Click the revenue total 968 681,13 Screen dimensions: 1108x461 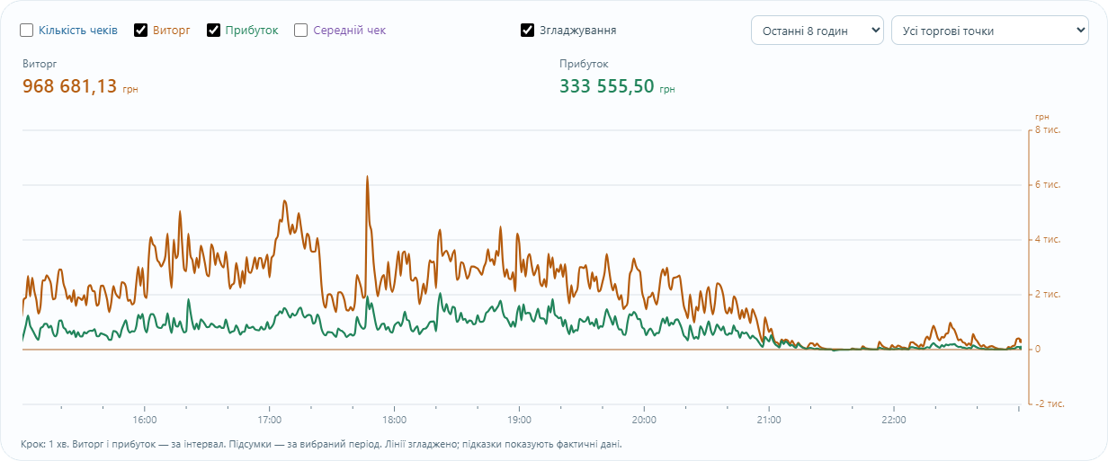(x=70, y=86)
